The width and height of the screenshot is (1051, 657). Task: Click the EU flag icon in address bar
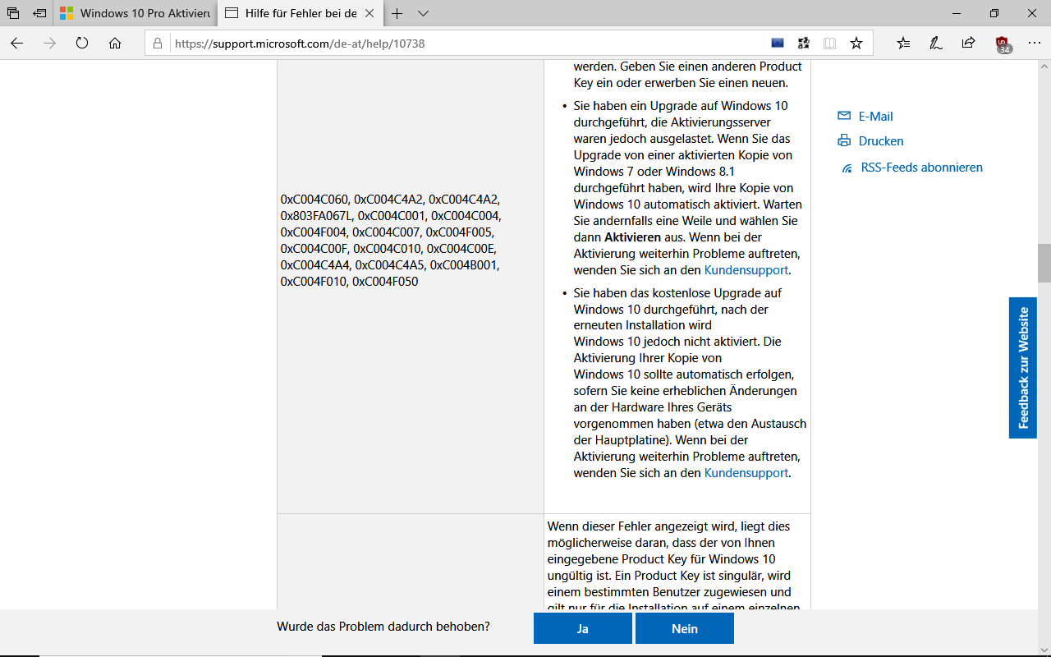pyautogui.click(x=778, y=43)
